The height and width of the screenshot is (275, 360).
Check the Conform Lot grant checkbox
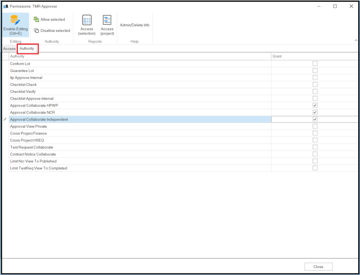coord(315,64)
